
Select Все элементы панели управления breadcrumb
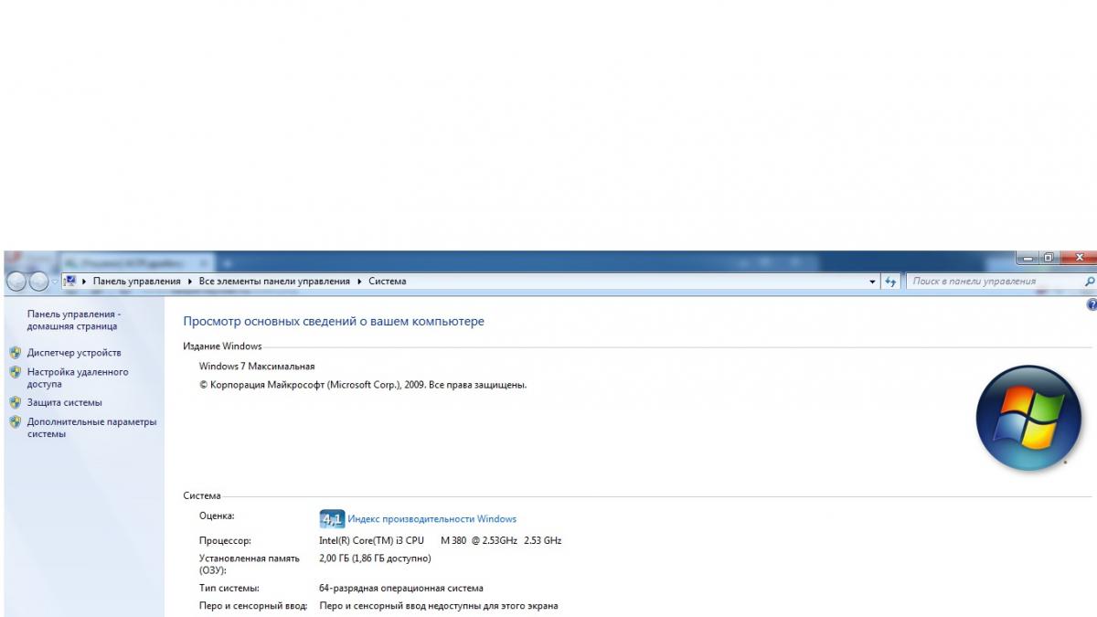(x=274, y=282)
